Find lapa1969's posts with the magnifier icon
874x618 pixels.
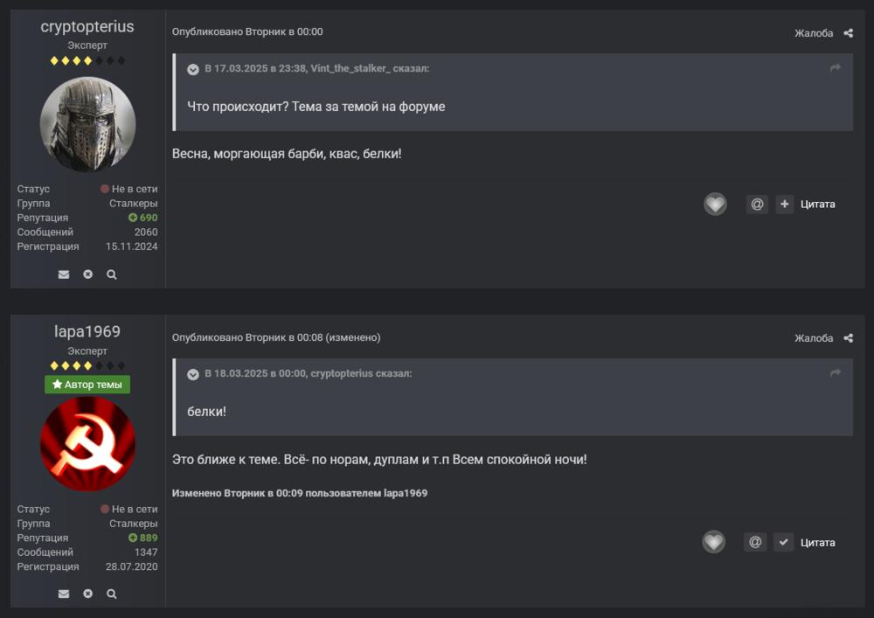(x=111, y=594)
